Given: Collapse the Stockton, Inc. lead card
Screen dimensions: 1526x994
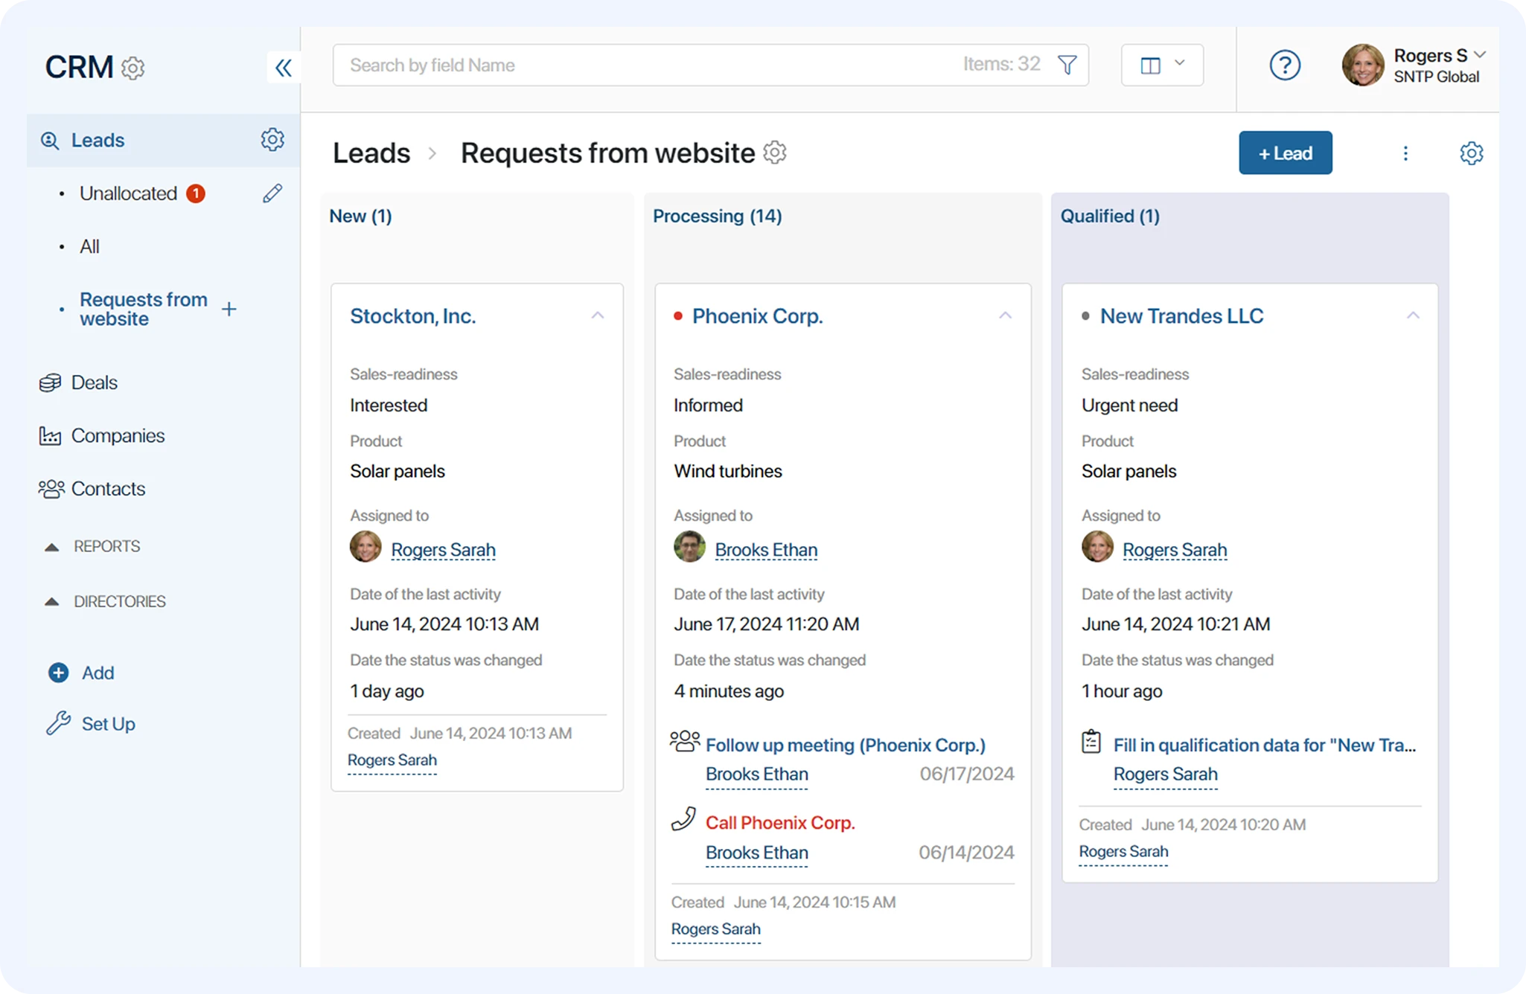Looking at the screenshot, I should tap(597, 316).
